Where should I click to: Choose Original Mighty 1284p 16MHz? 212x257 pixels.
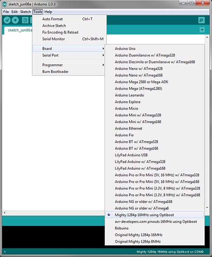[x=155, y=235]
